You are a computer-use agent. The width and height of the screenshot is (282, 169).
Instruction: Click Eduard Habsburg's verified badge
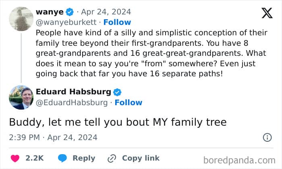tap(117, 92)
